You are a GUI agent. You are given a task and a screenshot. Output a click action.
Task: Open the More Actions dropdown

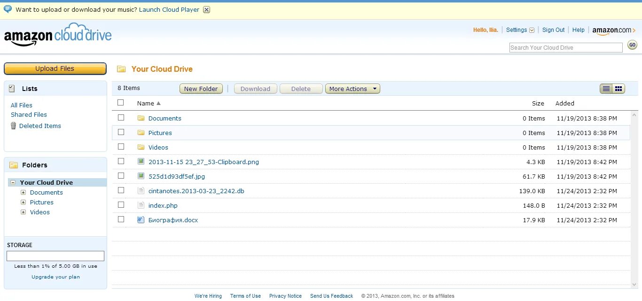coord(352,89)
